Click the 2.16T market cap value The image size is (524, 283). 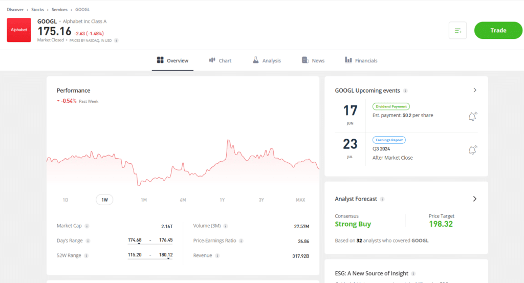(x=167, y=227)
